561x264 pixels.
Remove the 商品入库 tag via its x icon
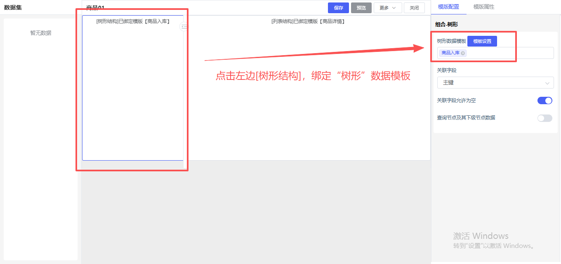(463, 53)
